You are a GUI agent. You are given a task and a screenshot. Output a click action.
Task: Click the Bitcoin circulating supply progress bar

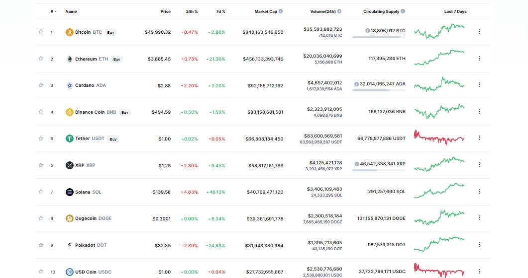click(x=379, y=37)
